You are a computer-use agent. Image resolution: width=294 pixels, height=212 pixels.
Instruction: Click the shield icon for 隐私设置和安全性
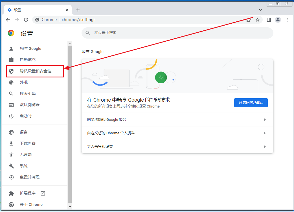pos(11,71)
